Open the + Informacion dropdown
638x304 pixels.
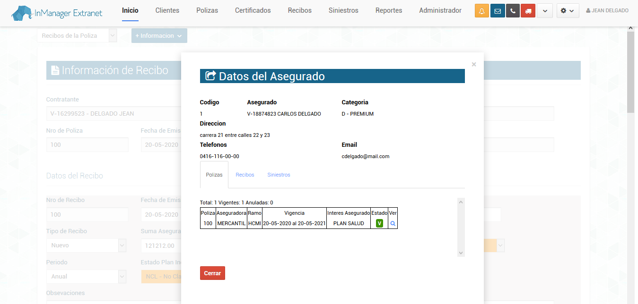click(159, 36)
